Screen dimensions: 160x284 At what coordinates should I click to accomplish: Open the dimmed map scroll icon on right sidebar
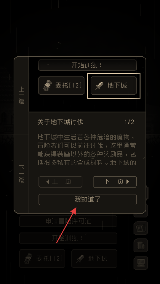[x=140, y=228]
